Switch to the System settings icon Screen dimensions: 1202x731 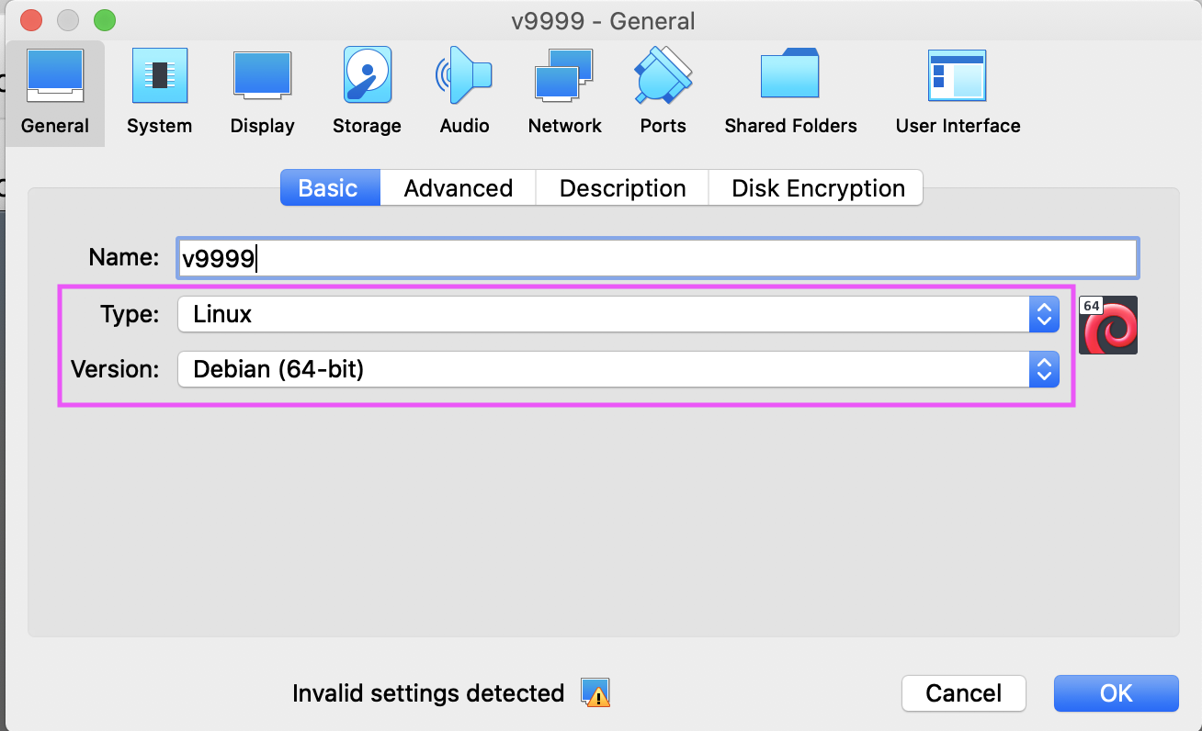coord(160,93)
